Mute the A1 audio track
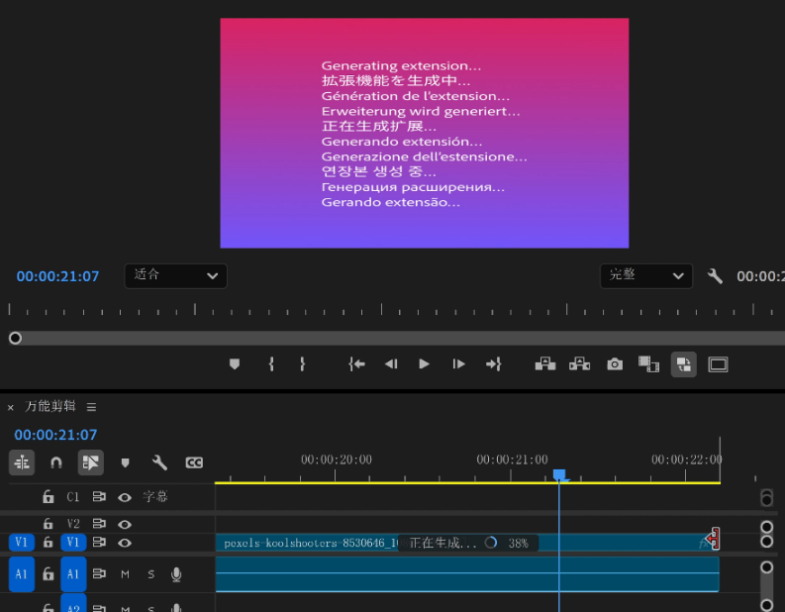 coord(126,574)
